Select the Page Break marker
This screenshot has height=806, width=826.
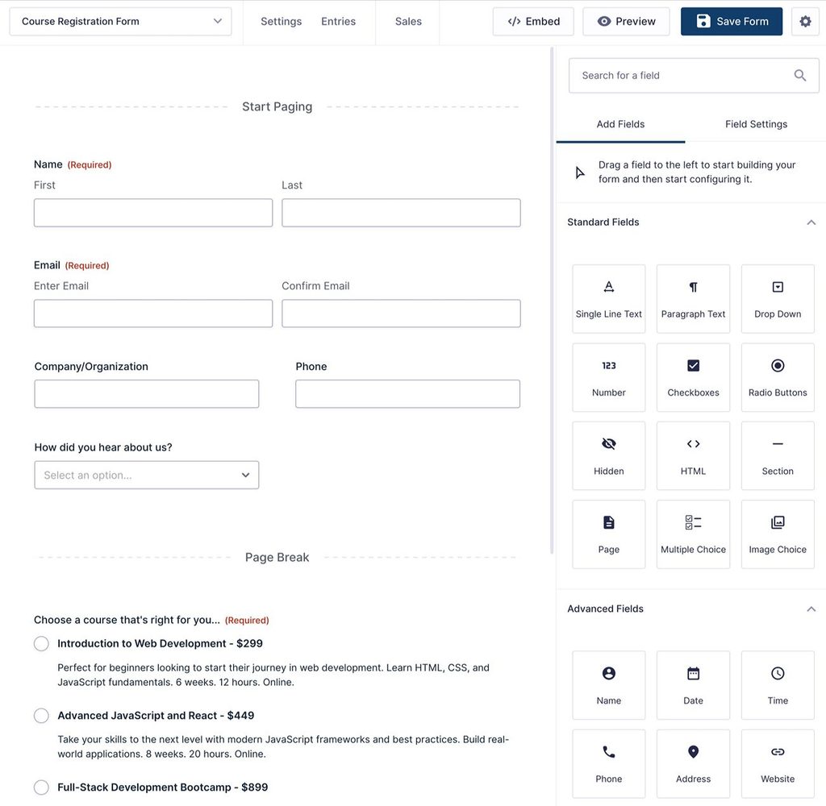point(277,558)
